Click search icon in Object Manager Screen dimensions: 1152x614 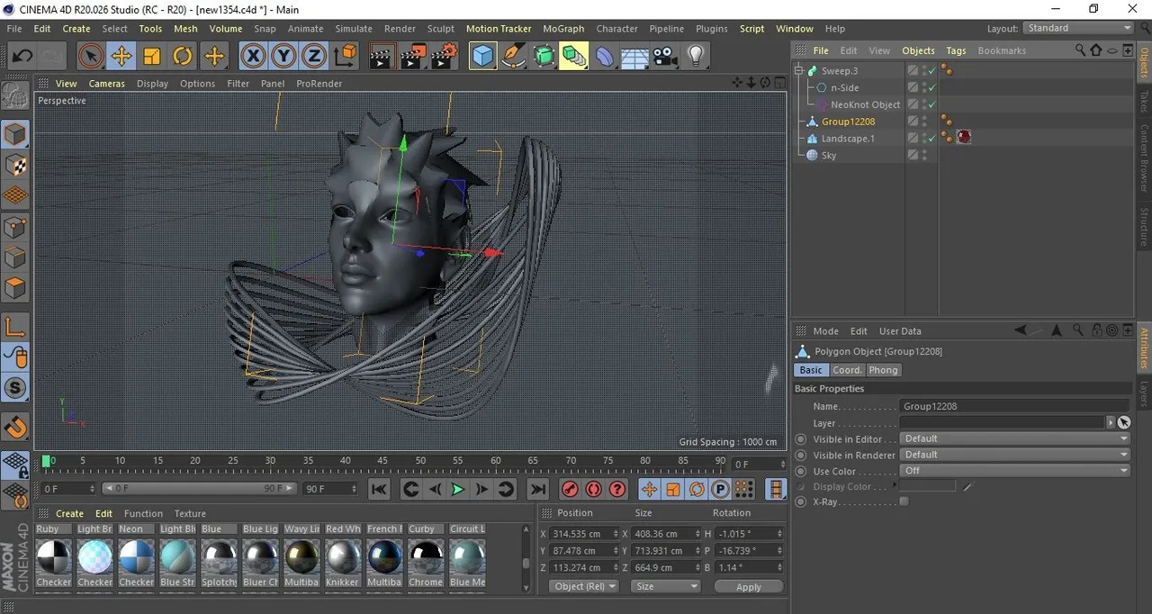click(x=1082, y=50)
